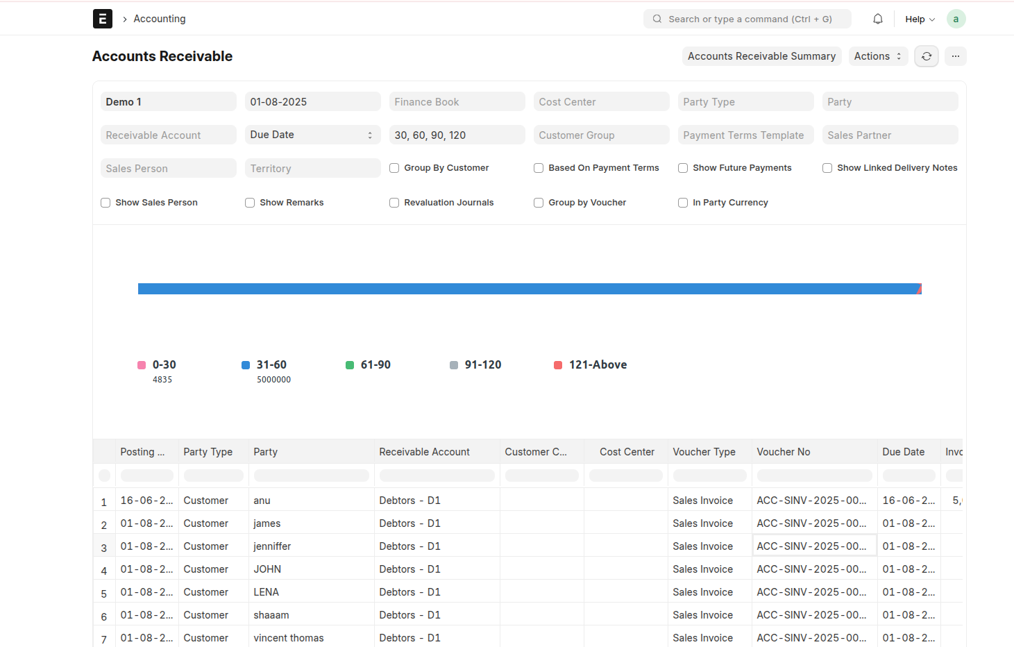Screen dimensions: 1014x647
Task: Open the Party Type filter field
Action: point(745,101)
